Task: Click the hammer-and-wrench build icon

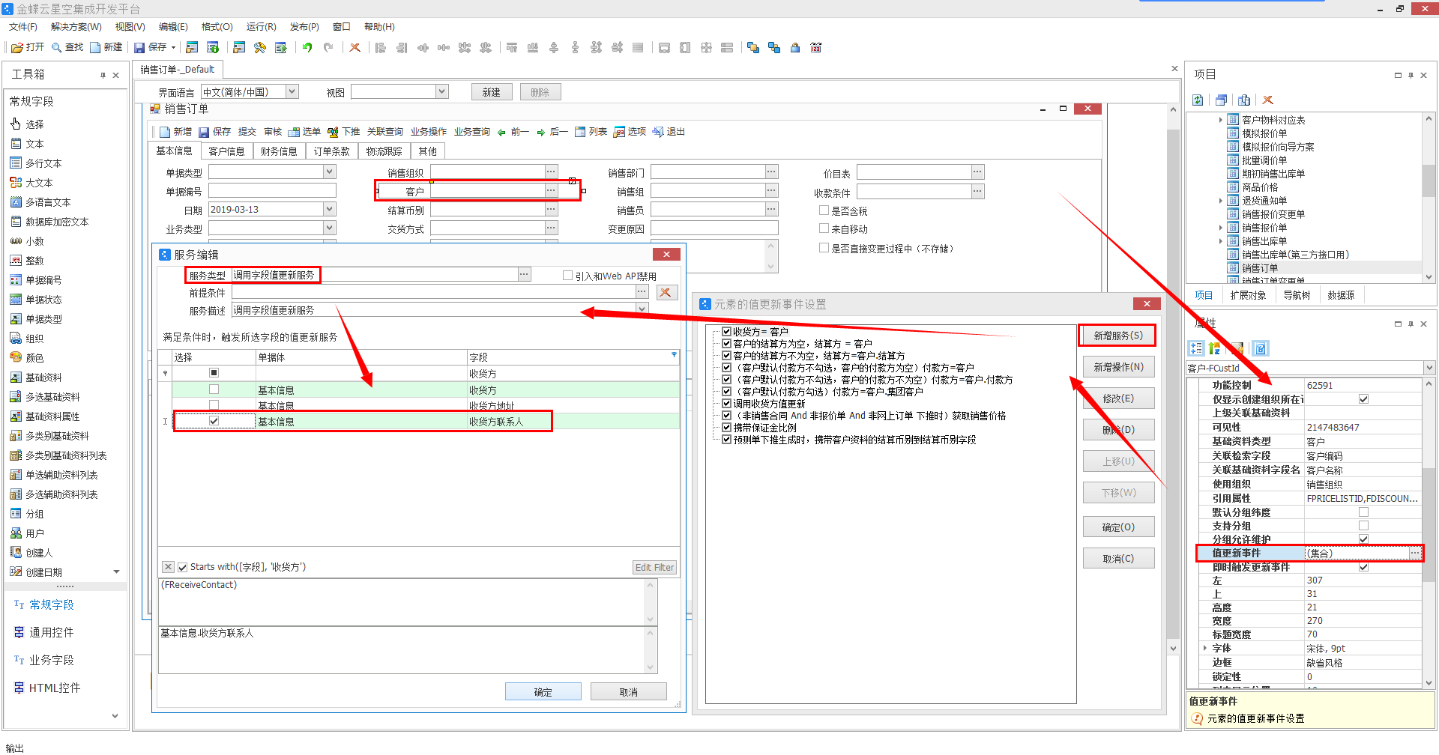Action: (x=260, y=47)
